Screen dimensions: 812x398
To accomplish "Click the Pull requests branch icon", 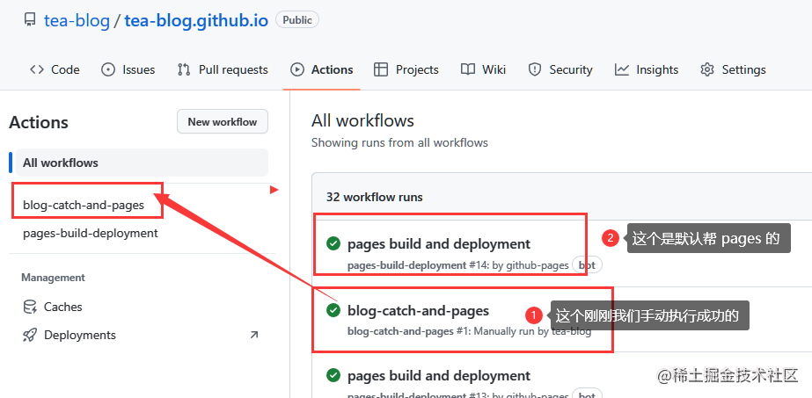I will (x=184, y=69).
